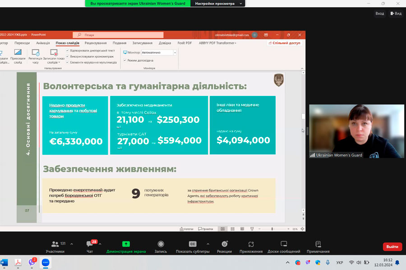
Task: Switch to Normal view in status bar
Action: tap(223, 229)
